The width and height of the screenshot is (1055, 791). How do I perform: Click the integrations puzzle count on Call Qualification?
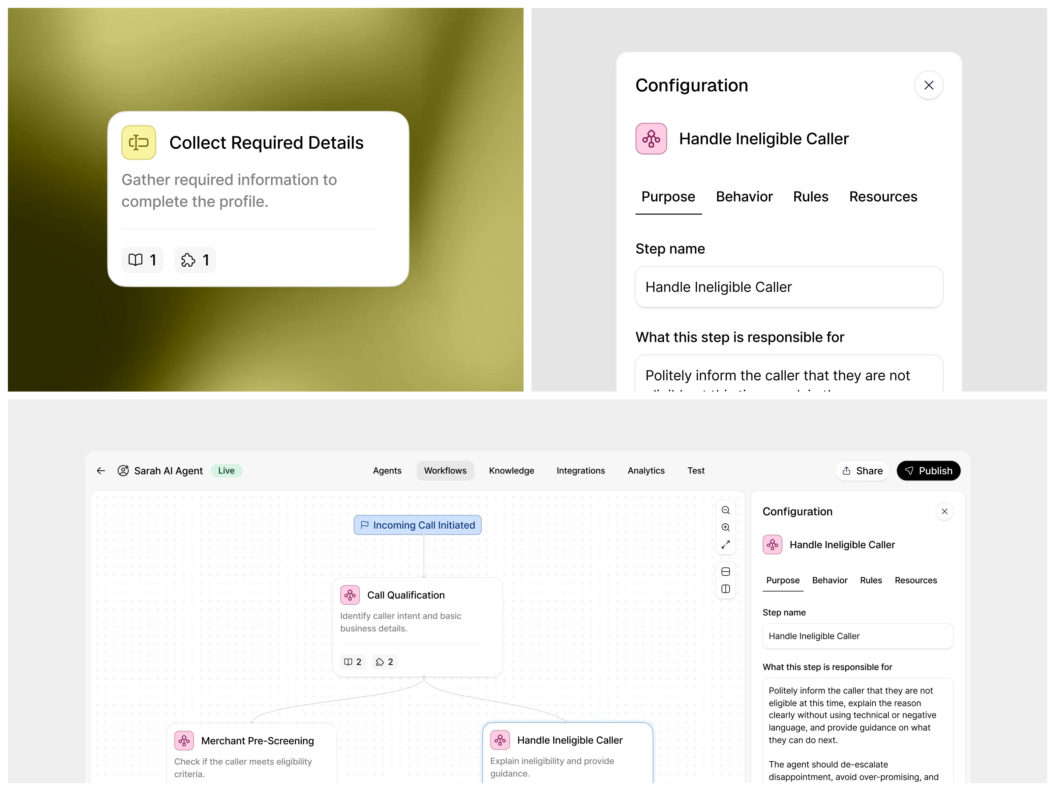pos(384,662)
